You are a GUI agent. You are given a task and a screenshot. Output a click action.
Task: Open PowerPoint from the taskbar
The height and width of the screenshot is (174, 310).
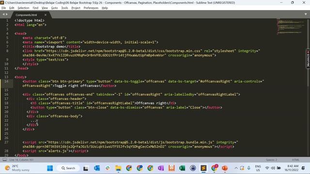coord(225,168)
